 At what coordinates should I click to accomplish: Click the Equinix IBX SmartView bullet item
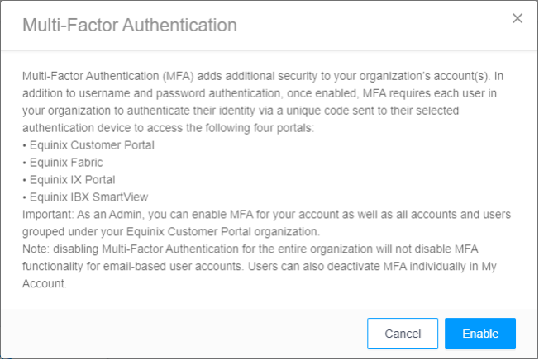click(87, 197)
